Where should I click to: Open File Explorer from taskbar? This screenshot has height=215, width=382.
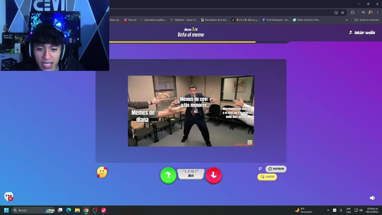(77, 210)
